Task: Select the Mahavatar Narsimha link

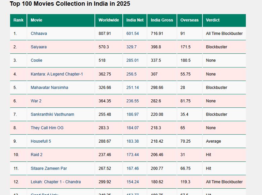Action: click(49, 88)
